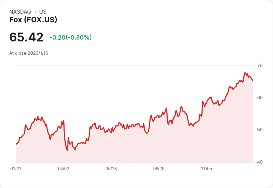Click the 65.42 current price
This screenshot has height=188, width=273.
click(26, 37)
